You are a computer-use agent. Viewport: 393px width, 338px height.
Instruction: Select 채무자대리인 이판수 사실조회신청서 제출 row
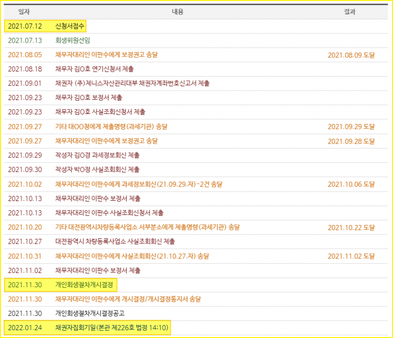[x=196, y=213]
